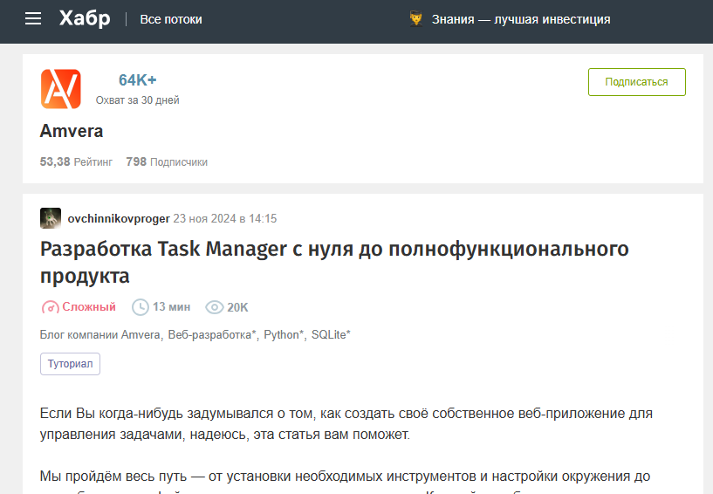
Task: Click the Сложный difficulty gauge icon
Action: 50,307
